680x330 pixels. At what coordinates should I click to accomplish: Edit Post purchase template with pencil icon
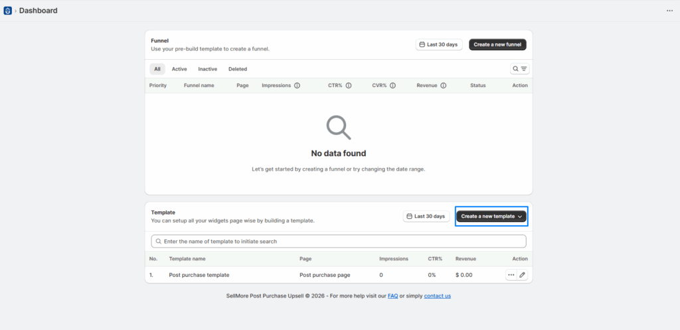[522, 275]
